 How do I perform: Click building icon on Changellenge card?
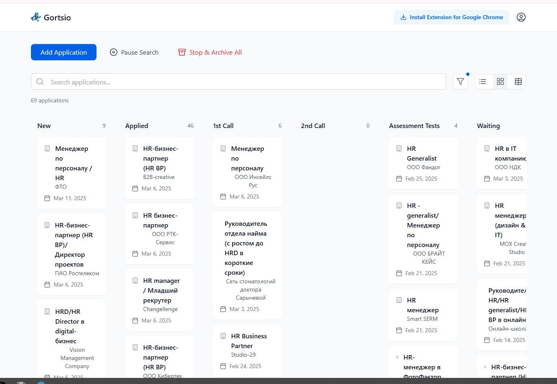135,280
